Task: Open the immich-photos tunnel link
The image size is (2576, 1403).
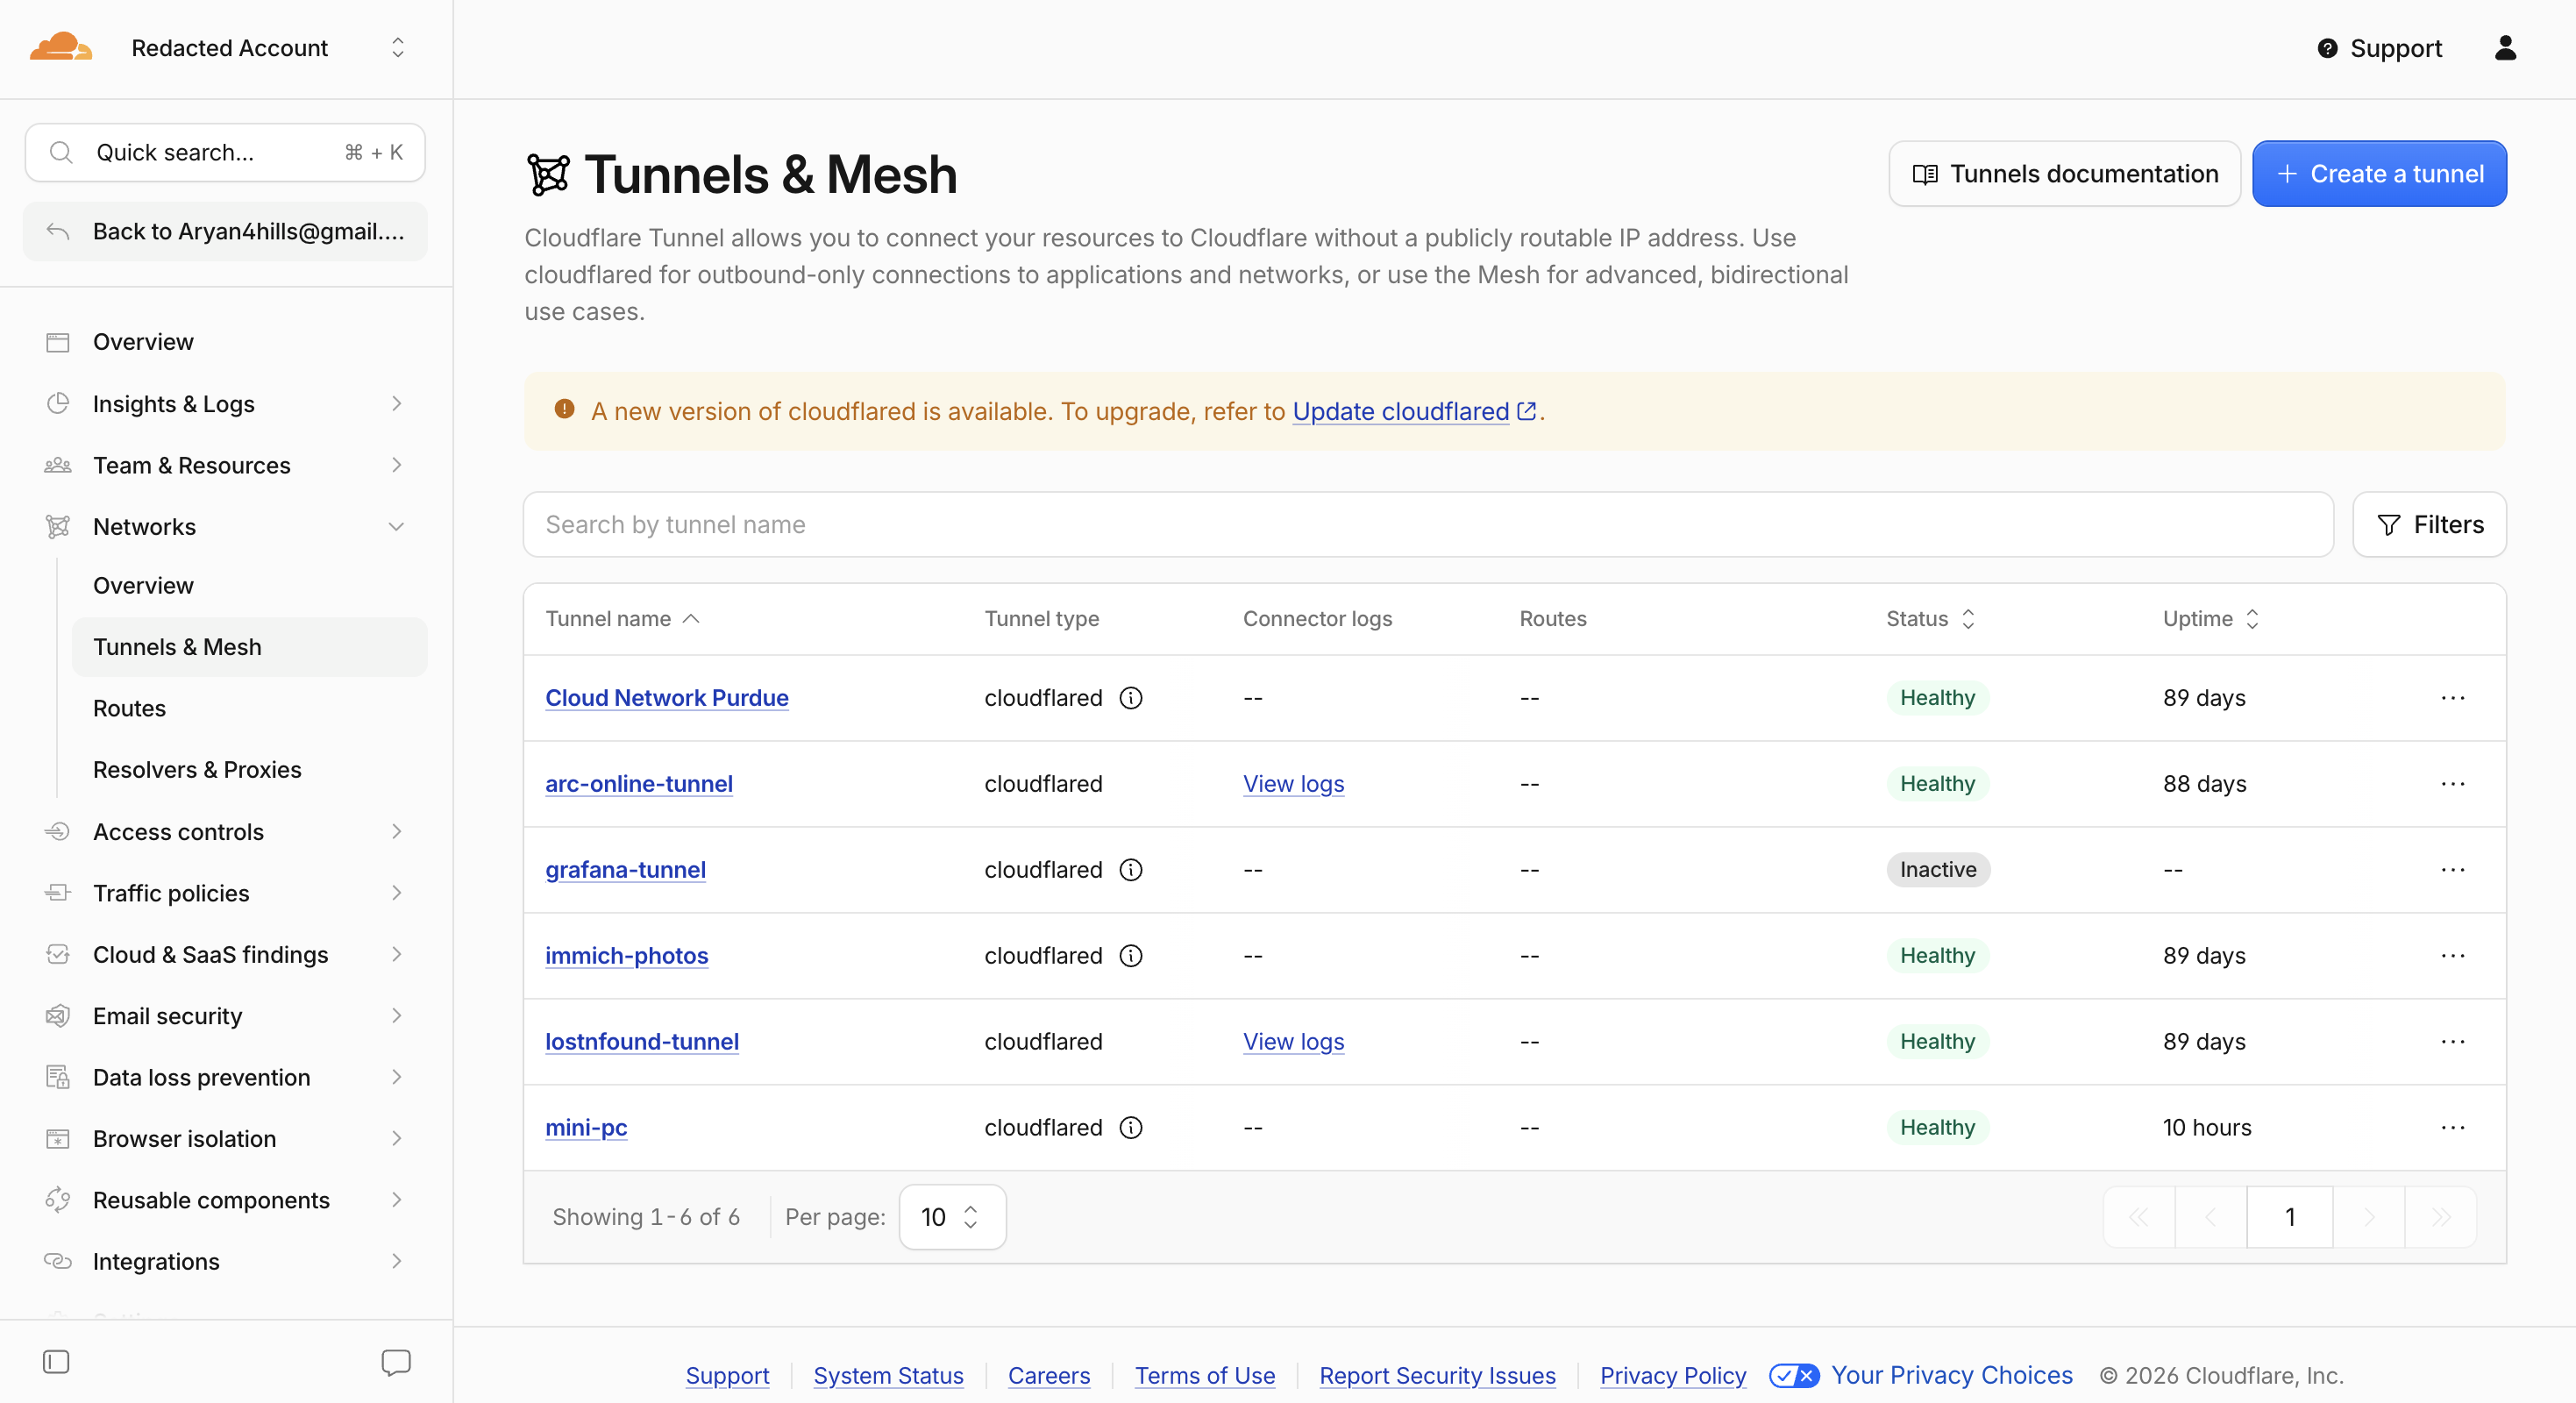Action: pyautogui.click(x=626, y=956)
